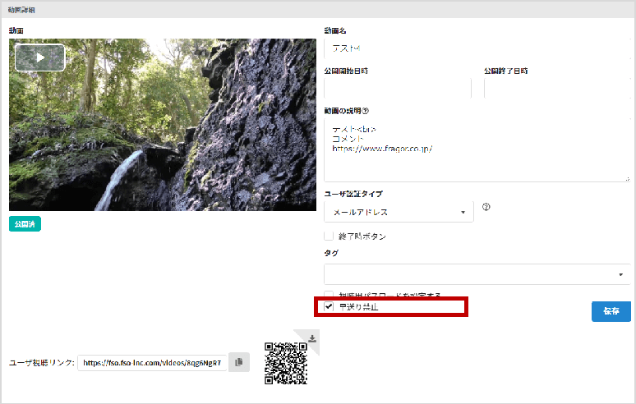Play the video using the play icon
Viewport: 636px width, 404px height.
pos(39,57)
